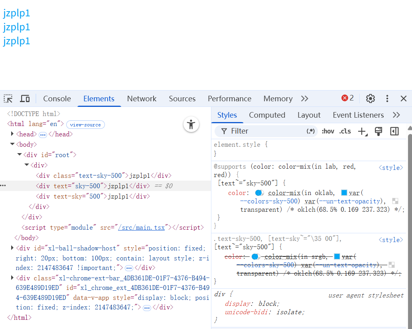Open the /src/main.tsx script link
Screen dimensions: 412x329
(x=141, y=228)
